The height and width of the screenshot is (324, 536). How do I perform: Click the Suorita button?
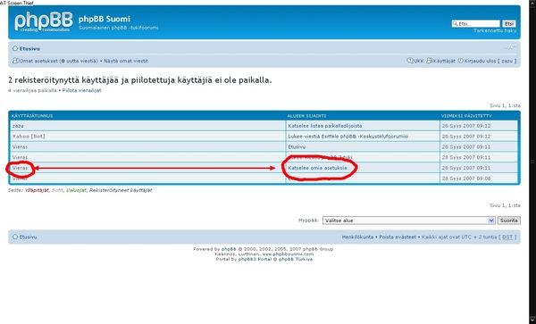(x=508, y=220)
